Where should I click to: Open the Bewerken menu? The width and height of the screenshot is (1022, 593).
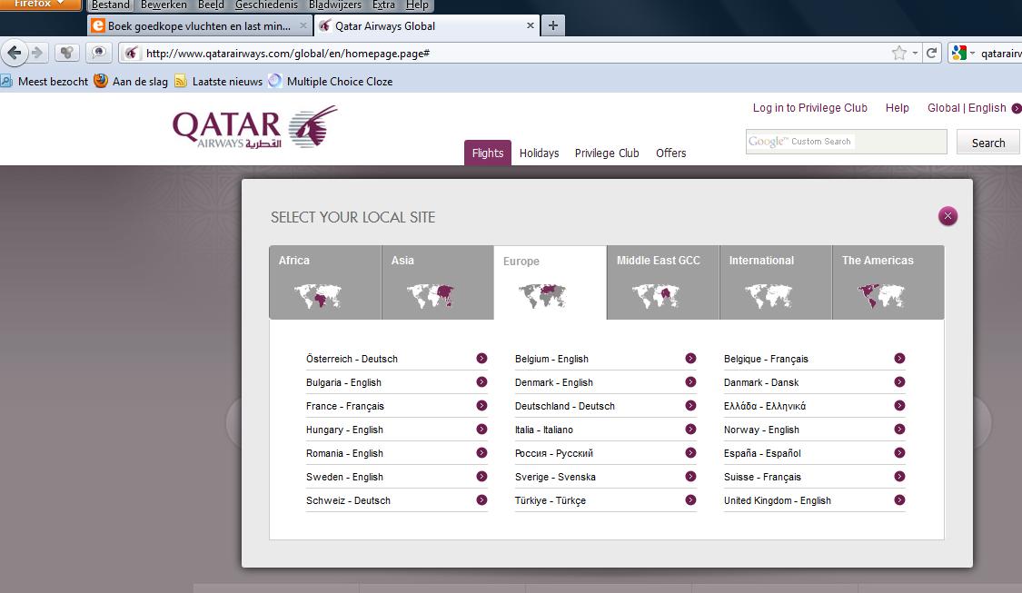(x=164, y=5)
